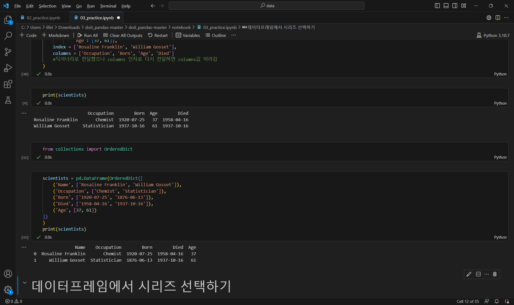Viewport: 514px width, 305px height.
Task: Open the Explorer view in activity bar
Action: 8,20
